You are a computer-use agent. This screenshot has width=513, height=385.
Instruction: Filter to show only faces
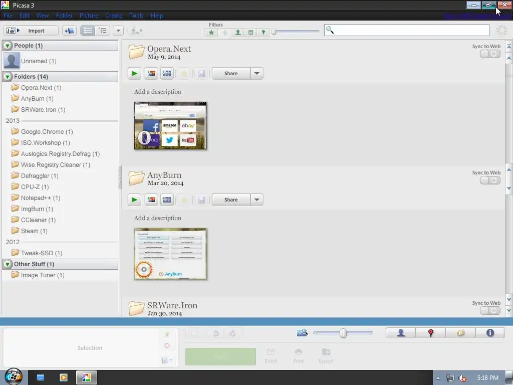point(238,33)
